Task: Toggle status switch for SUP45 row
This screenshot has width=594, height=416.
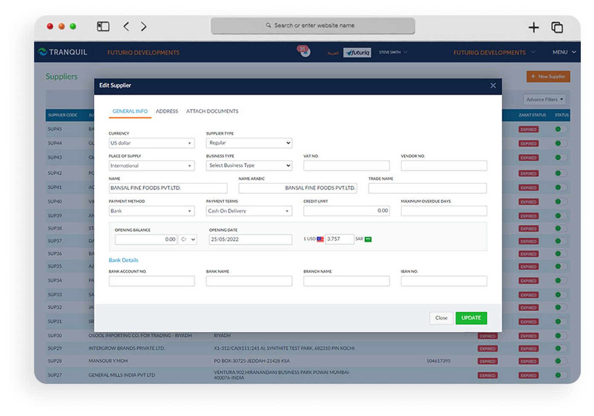Action: pos(561,129)
